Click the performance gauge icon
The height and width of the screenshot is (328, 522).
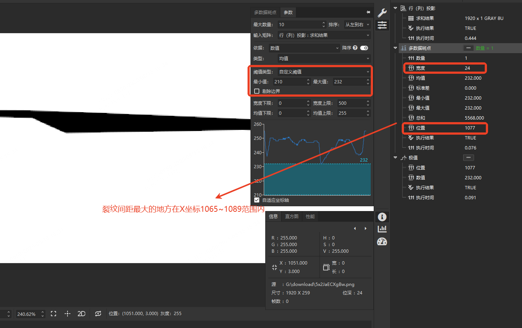382,242
